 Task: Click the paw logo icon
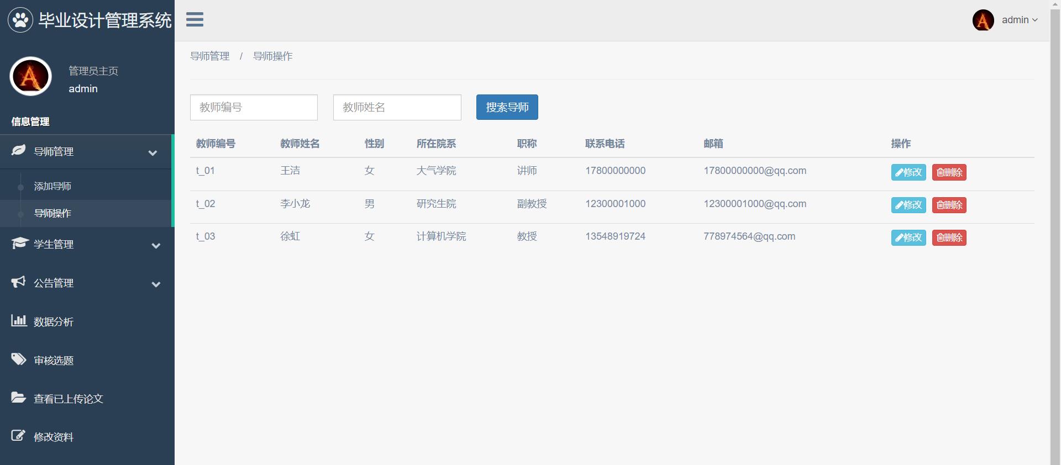coord(20,20)
